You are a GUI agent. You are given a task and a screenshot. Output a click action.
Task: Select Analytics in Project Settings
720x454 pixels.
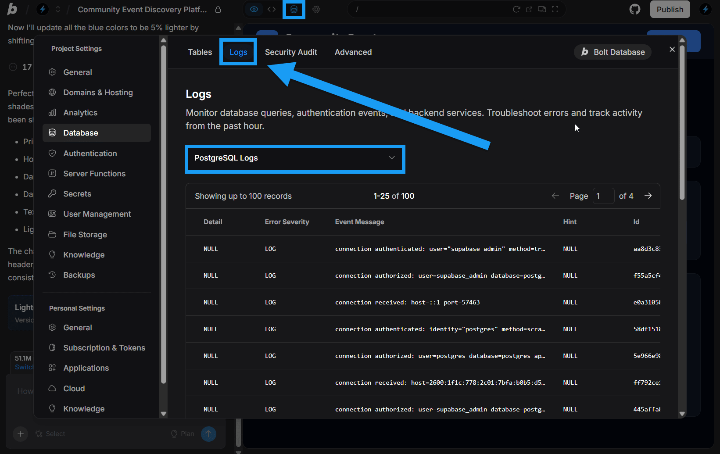80,112
